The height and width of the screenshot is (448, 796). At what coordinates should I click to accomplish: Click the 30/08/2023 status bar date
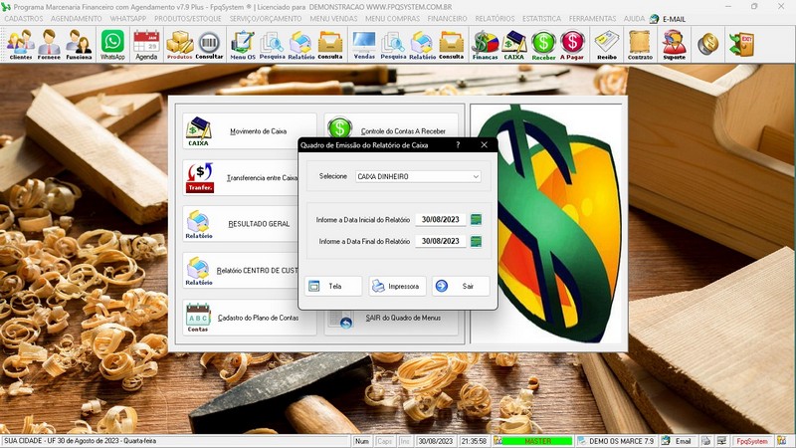(x=435, y=441)
